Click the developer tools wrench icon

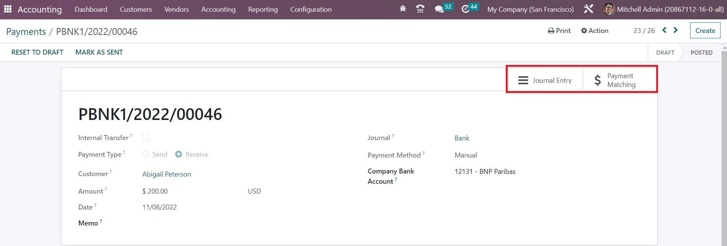[588, 9]
